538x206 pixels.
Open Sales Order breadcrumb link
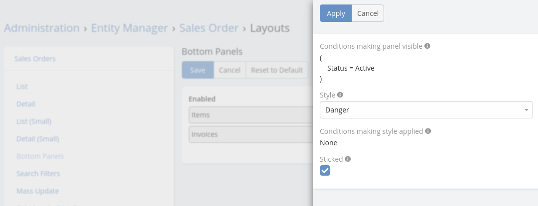click(x=209, y=28)
